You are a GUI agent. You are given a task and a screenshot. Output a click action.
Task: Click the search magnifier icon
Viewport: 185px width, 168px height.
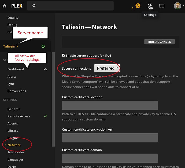click(x=34, y=6)
